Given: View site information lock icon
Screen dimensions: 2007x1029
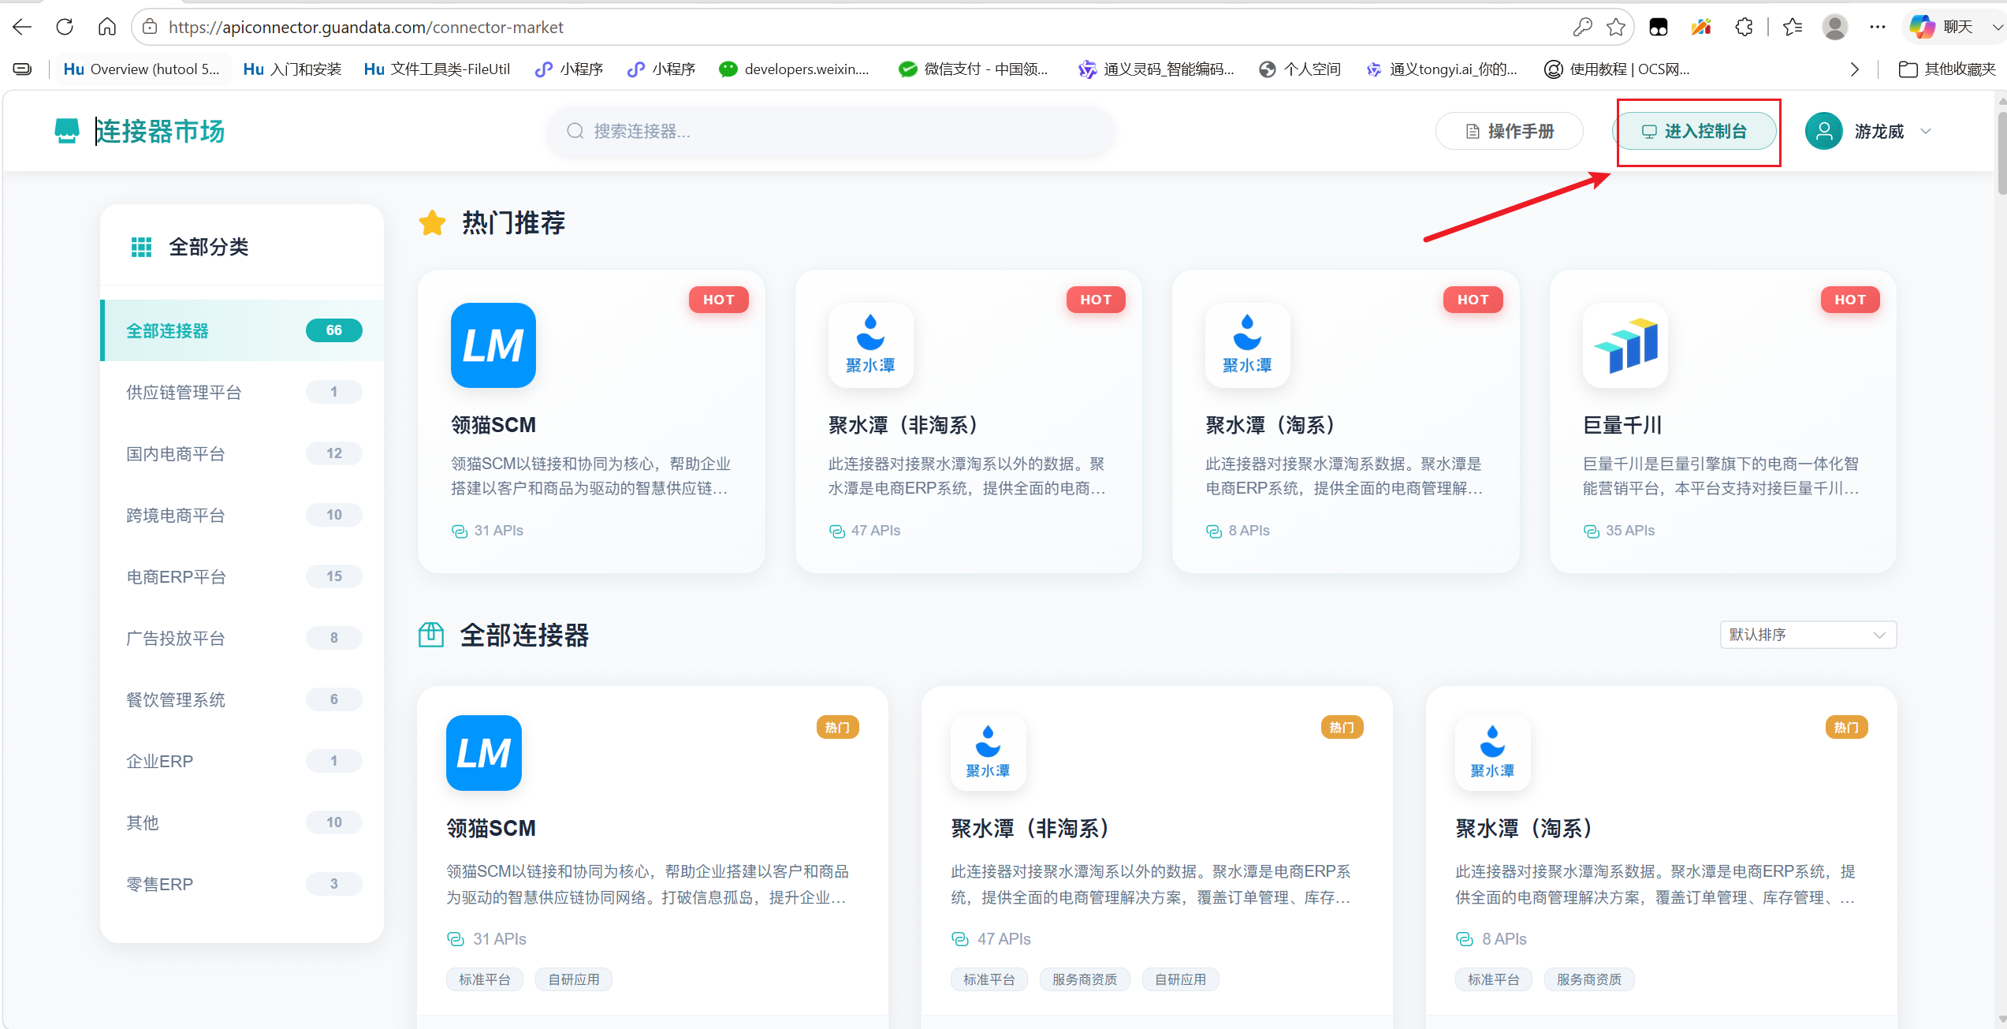Looking at the screenshot, I should [x=150, y=27].
